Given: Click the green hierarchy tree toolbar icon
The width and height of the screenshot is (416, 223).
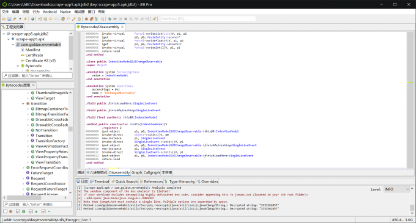Looking at the screenshot, I should click(96, 19).
